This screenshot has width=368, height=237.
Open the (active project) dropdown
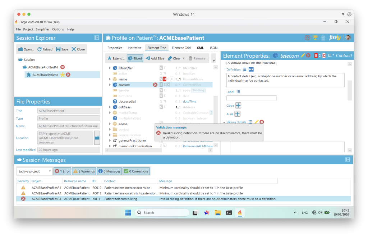pos(34,171)
